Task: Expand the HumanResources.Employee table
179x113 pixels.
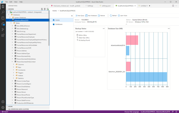Action: [x=12, y=37]
